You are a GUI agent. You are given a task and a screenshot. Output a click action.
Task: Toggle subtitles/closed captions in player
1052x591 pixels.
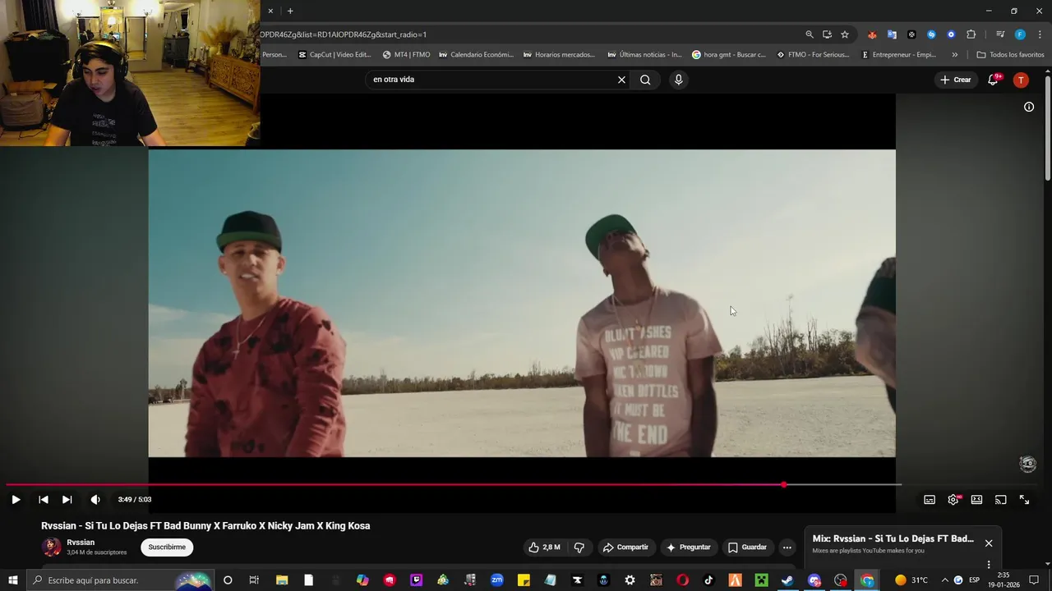[x=930, y=499]
